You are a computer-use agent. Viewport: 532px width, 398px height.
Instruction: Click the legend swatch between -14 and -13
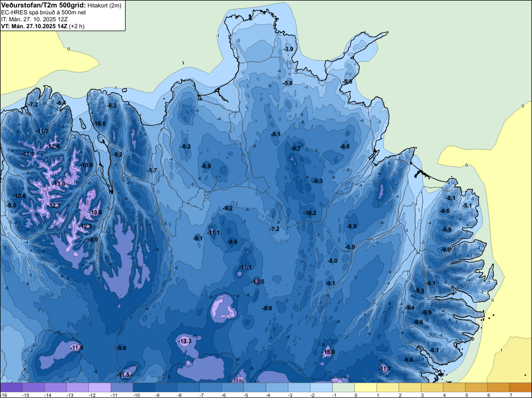point(55,387)
